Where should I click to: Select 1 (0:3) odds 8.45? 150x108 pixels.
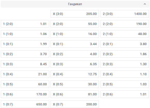tap(25, 64)
